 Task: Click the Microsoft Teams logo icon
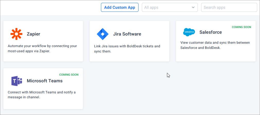[x=17, y=81]
